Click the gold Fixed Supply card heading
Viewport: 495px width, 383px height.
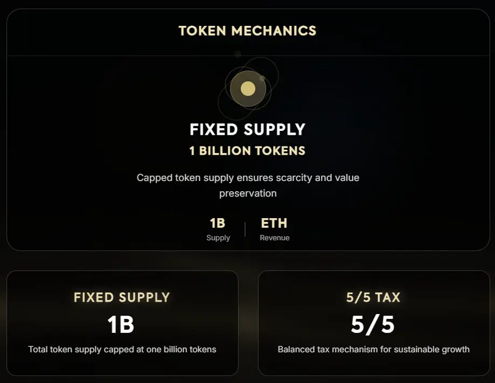pyautogui.click(x=122, y=297)
